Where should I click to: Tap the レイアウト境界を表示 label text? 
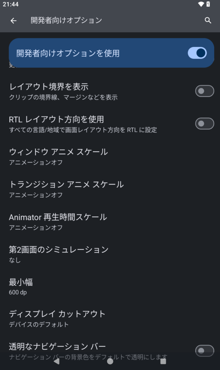click(49, 87)
